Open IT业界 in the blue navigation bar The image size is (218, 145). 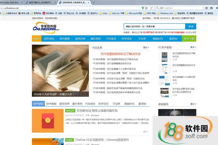tap(142, 38)
